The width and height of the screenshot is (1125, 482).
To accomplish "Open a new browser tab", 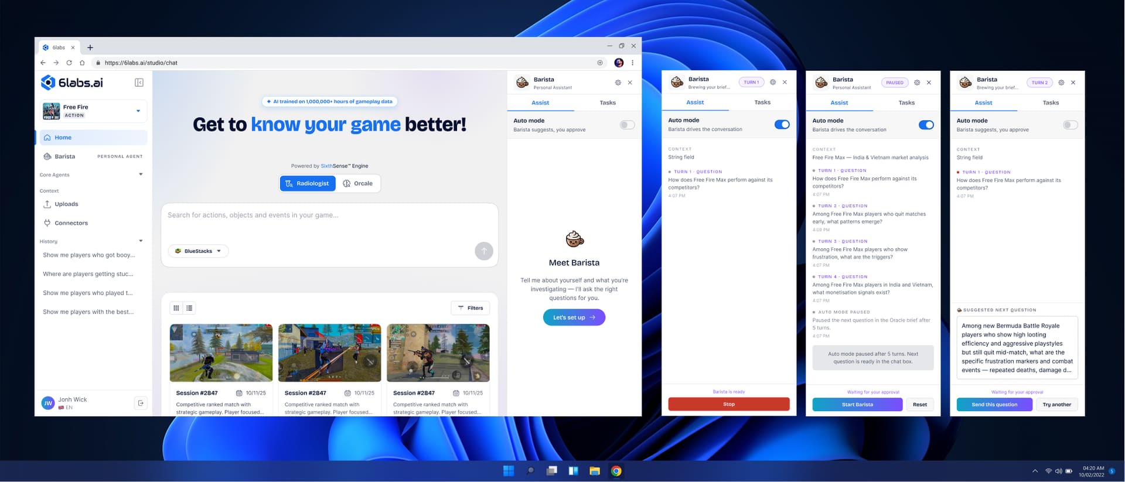I will coord(90,47).
